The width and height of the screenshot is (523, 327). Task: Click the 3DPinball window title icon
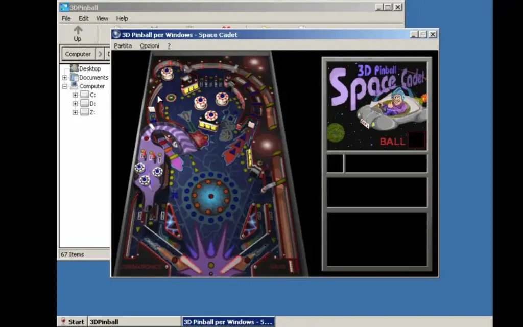tap(64, 7)
